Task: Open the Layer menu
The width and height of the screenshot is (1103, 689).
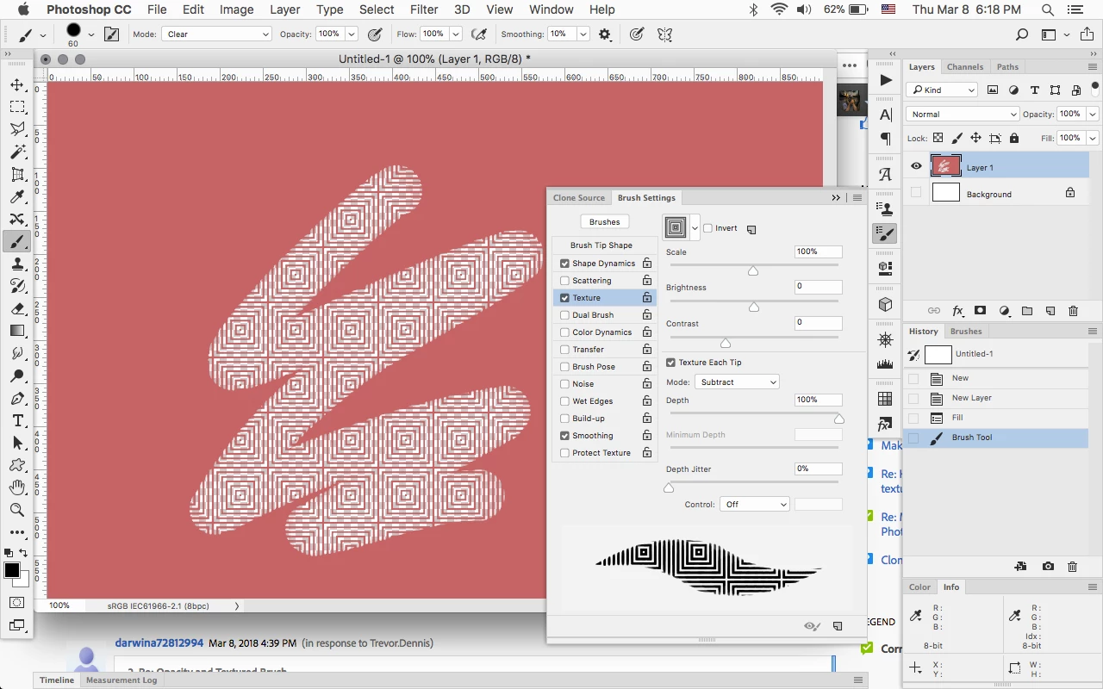Action: [x=284, y=10]
